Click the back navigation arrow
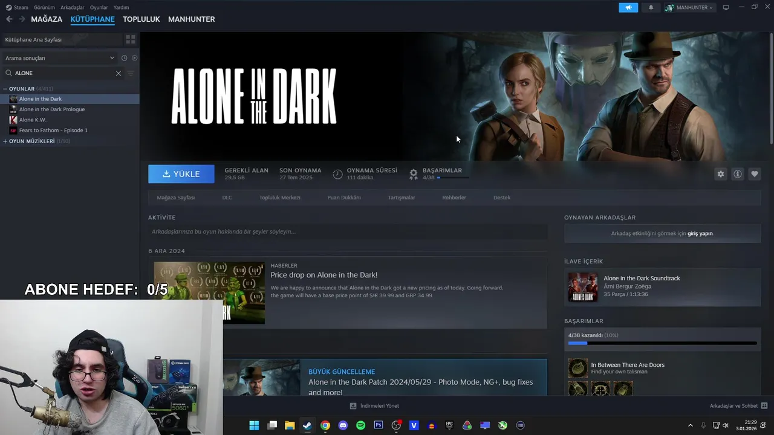Screen dimensions: 774x435 (x=9, y=19)
